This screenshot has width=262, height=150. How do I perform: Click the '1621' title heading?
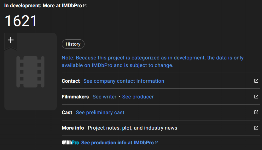(21, 21)
